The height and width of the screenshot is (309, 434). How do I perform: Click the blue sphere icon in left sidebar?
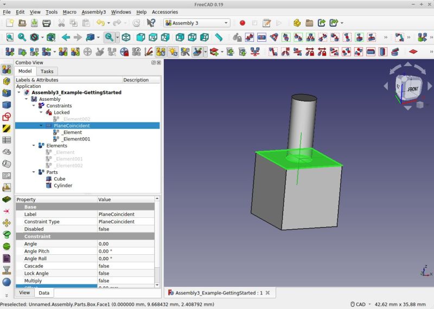(x=7, y=282)
